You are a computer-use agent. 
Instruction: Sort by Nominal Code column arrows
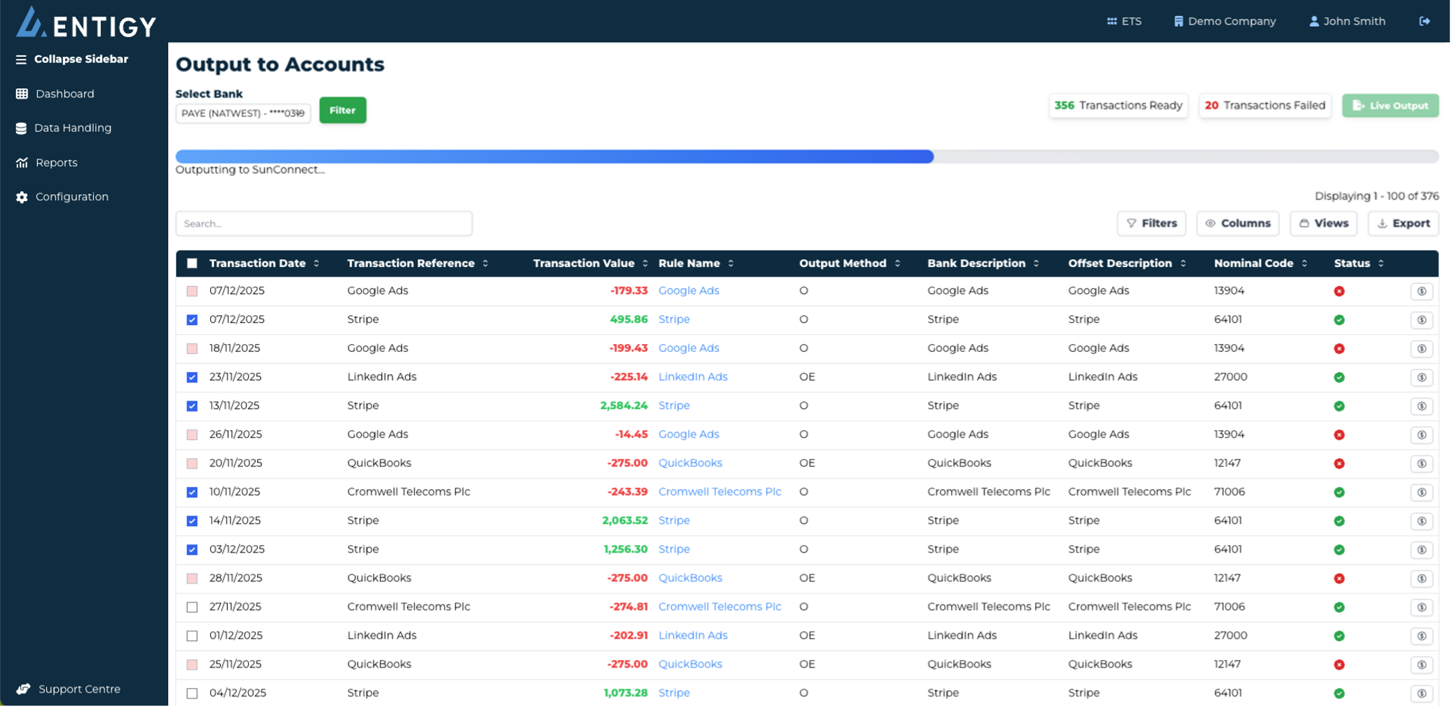coord(1304,263)
